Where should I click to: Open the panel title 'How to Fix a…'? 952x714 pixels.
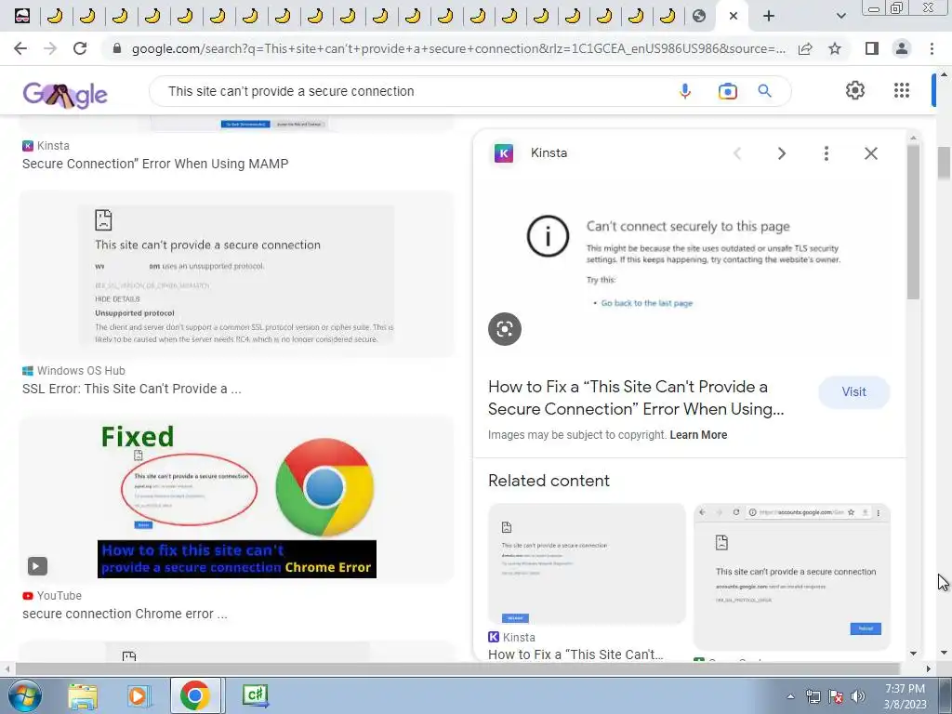636,398
